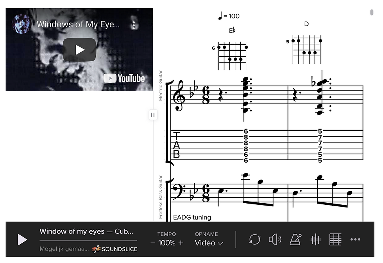Open the Opname Video dropdown
383x263 pixels.
click(x=209, y=243)
